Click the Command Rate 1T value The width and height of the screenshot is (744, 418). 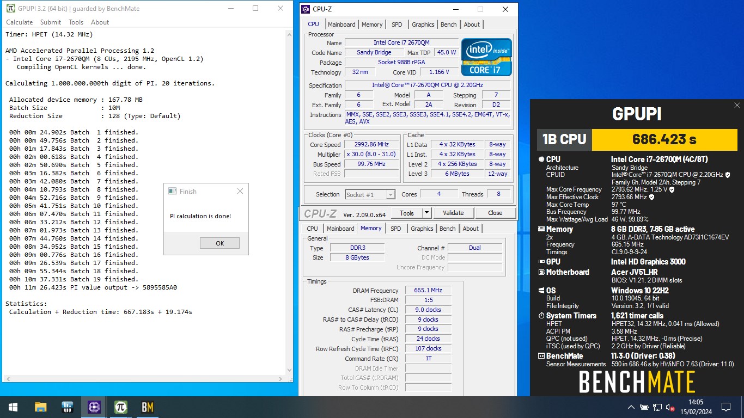(428, 358)
